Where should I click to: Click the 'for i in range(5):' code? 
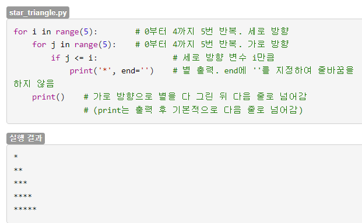pos(55,31)
